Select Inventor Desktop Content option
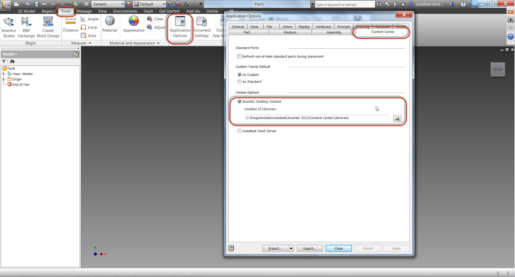This screenshot has width=515, height=277. [239, 101]
